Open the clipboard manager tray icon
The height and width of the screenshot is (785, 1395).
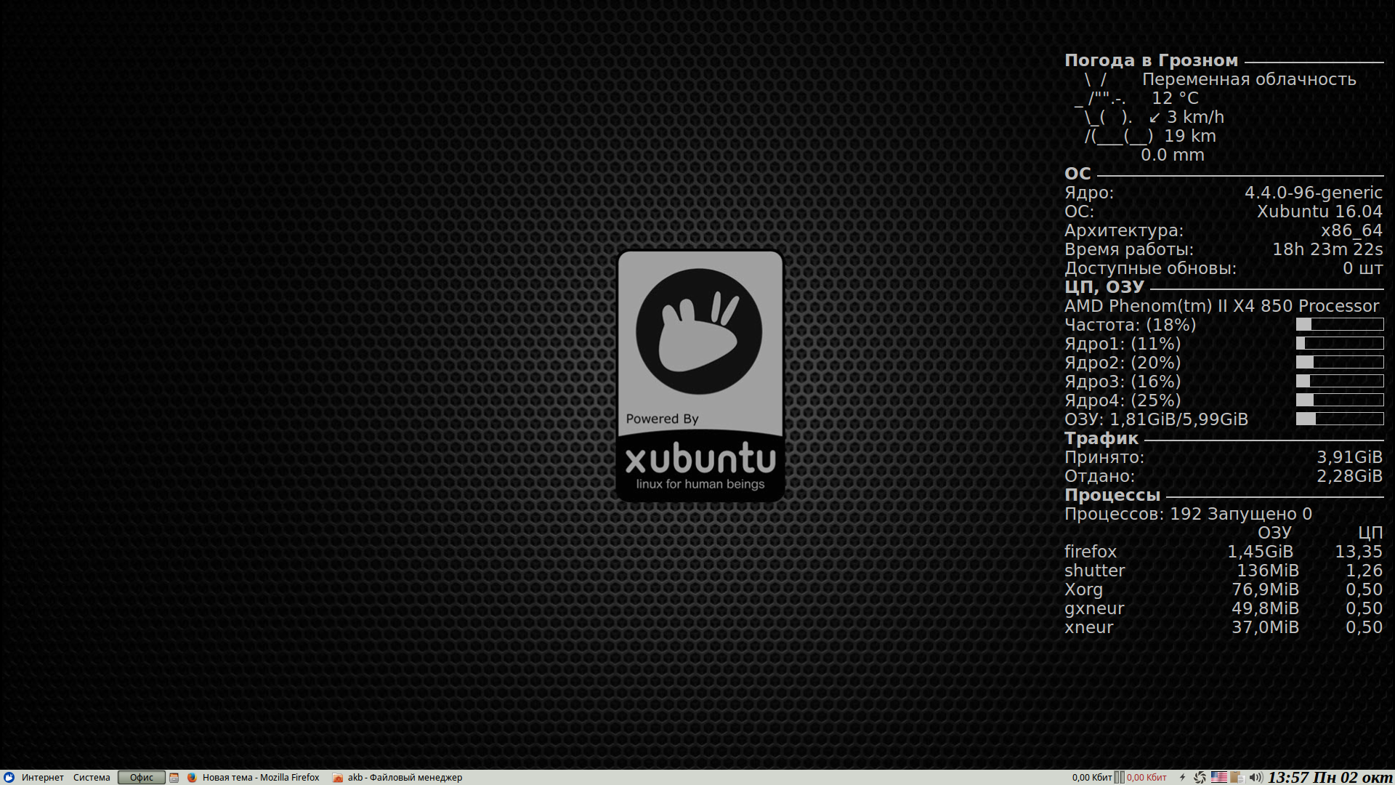click(x=1237, y=777)
